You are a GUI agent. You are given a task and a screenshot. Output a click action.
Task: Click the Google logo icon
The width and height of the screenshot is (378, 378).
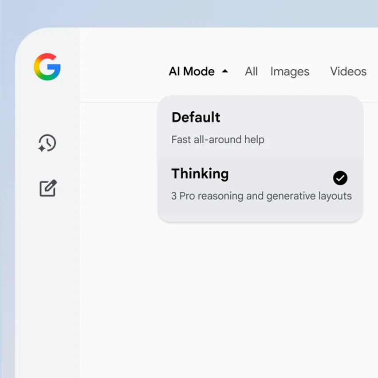coord(47,67)
